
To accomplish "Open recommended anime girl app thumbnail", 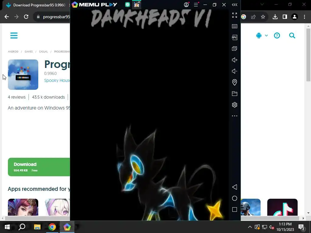I will tap(57, 207).
